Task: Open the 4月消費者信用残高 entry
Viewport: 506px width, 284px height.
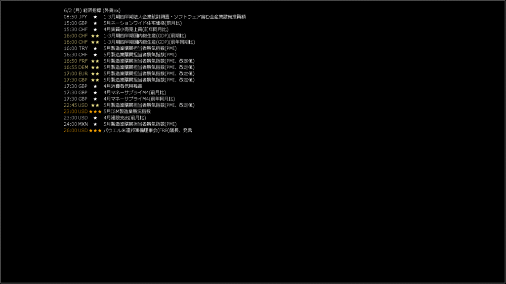Action: (123, 86)
